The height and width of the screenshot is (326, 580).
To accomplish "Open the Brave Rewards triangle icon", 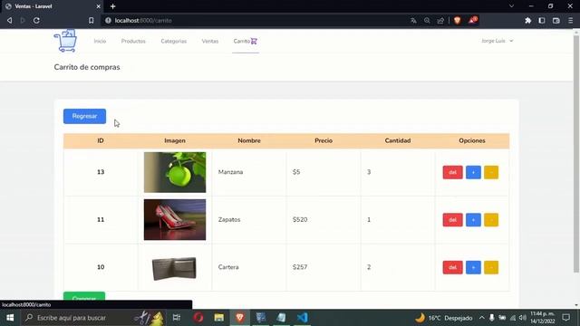I will tap(472, 20).
